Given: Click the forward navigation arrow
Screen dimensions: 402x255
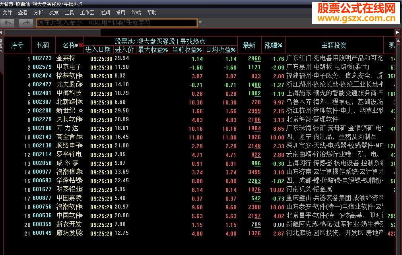Looking at the screenshot, I should pyautogui.click(x=25, y=23).
